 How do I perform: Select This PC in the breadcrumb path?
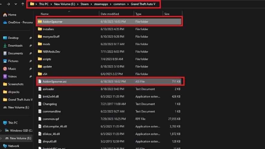(x=44, y=4)
